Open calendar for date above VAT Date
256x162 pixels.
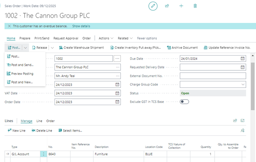coord(117,84)
